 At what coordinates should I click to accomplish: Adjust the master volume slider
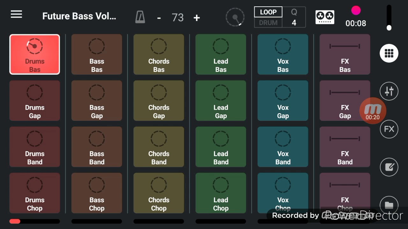(389, 18)
